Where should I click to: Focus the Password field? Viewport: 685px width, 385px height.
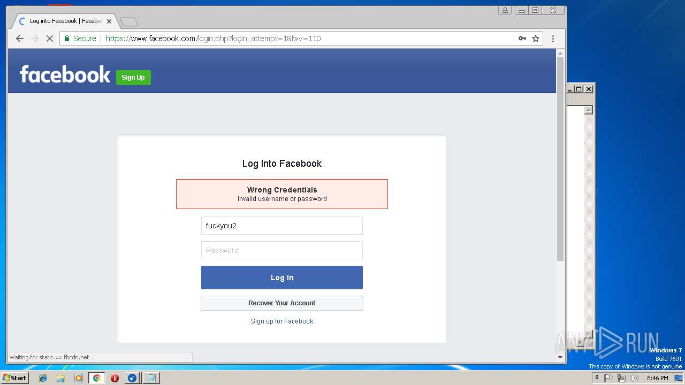[x=282, y=250]
